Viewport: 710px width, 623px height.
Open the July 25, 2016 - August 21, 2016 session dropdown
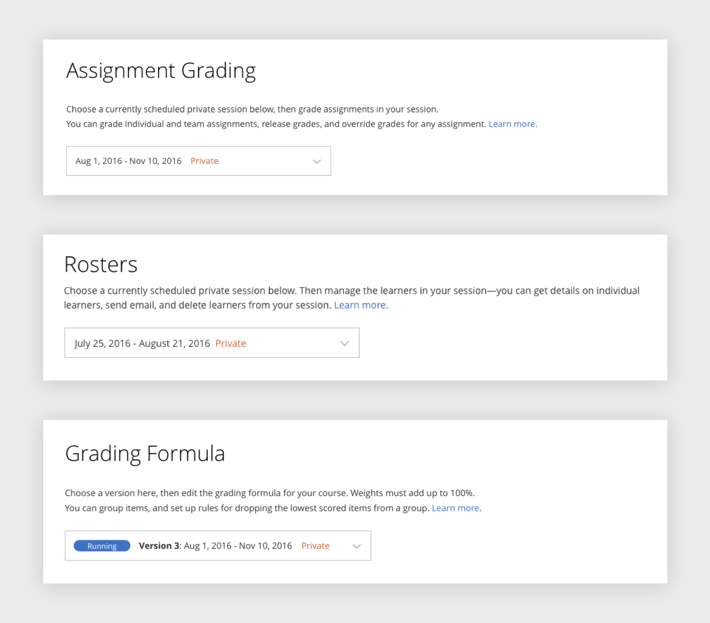pyautogui.click(x=212, y=343)
